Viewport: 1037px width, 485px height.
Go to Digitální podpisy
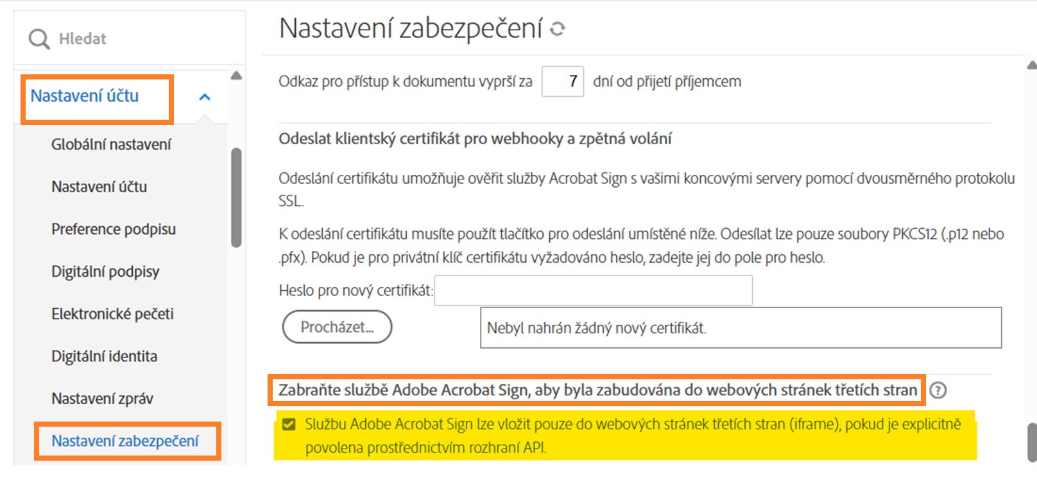105,272
